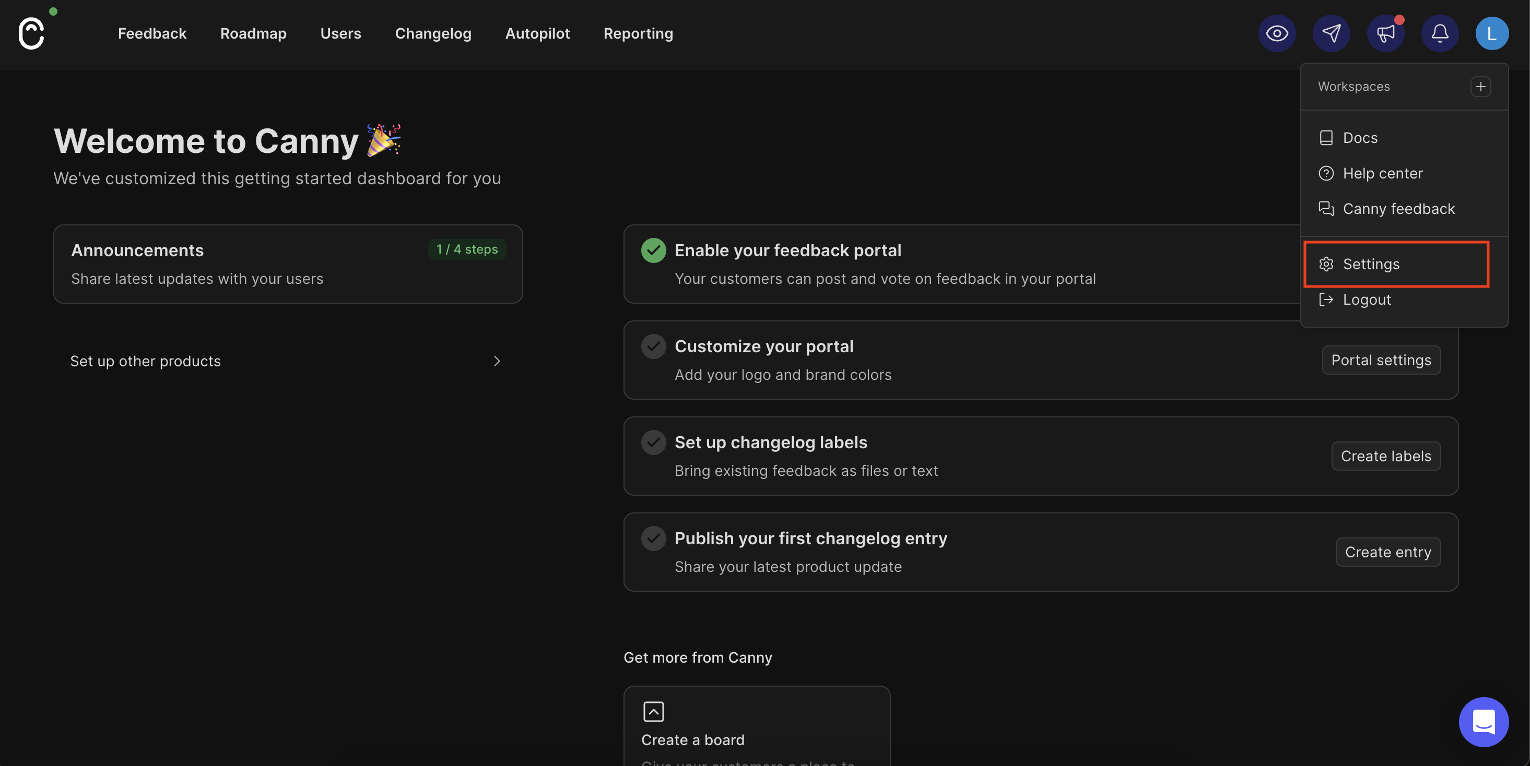
Task: Open the Intercom chat bubble widget
Action: [1484, 722]
